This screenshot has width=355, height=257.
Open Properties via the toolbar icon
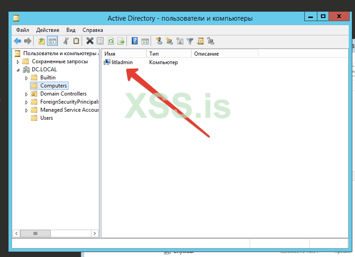point(100,41)
